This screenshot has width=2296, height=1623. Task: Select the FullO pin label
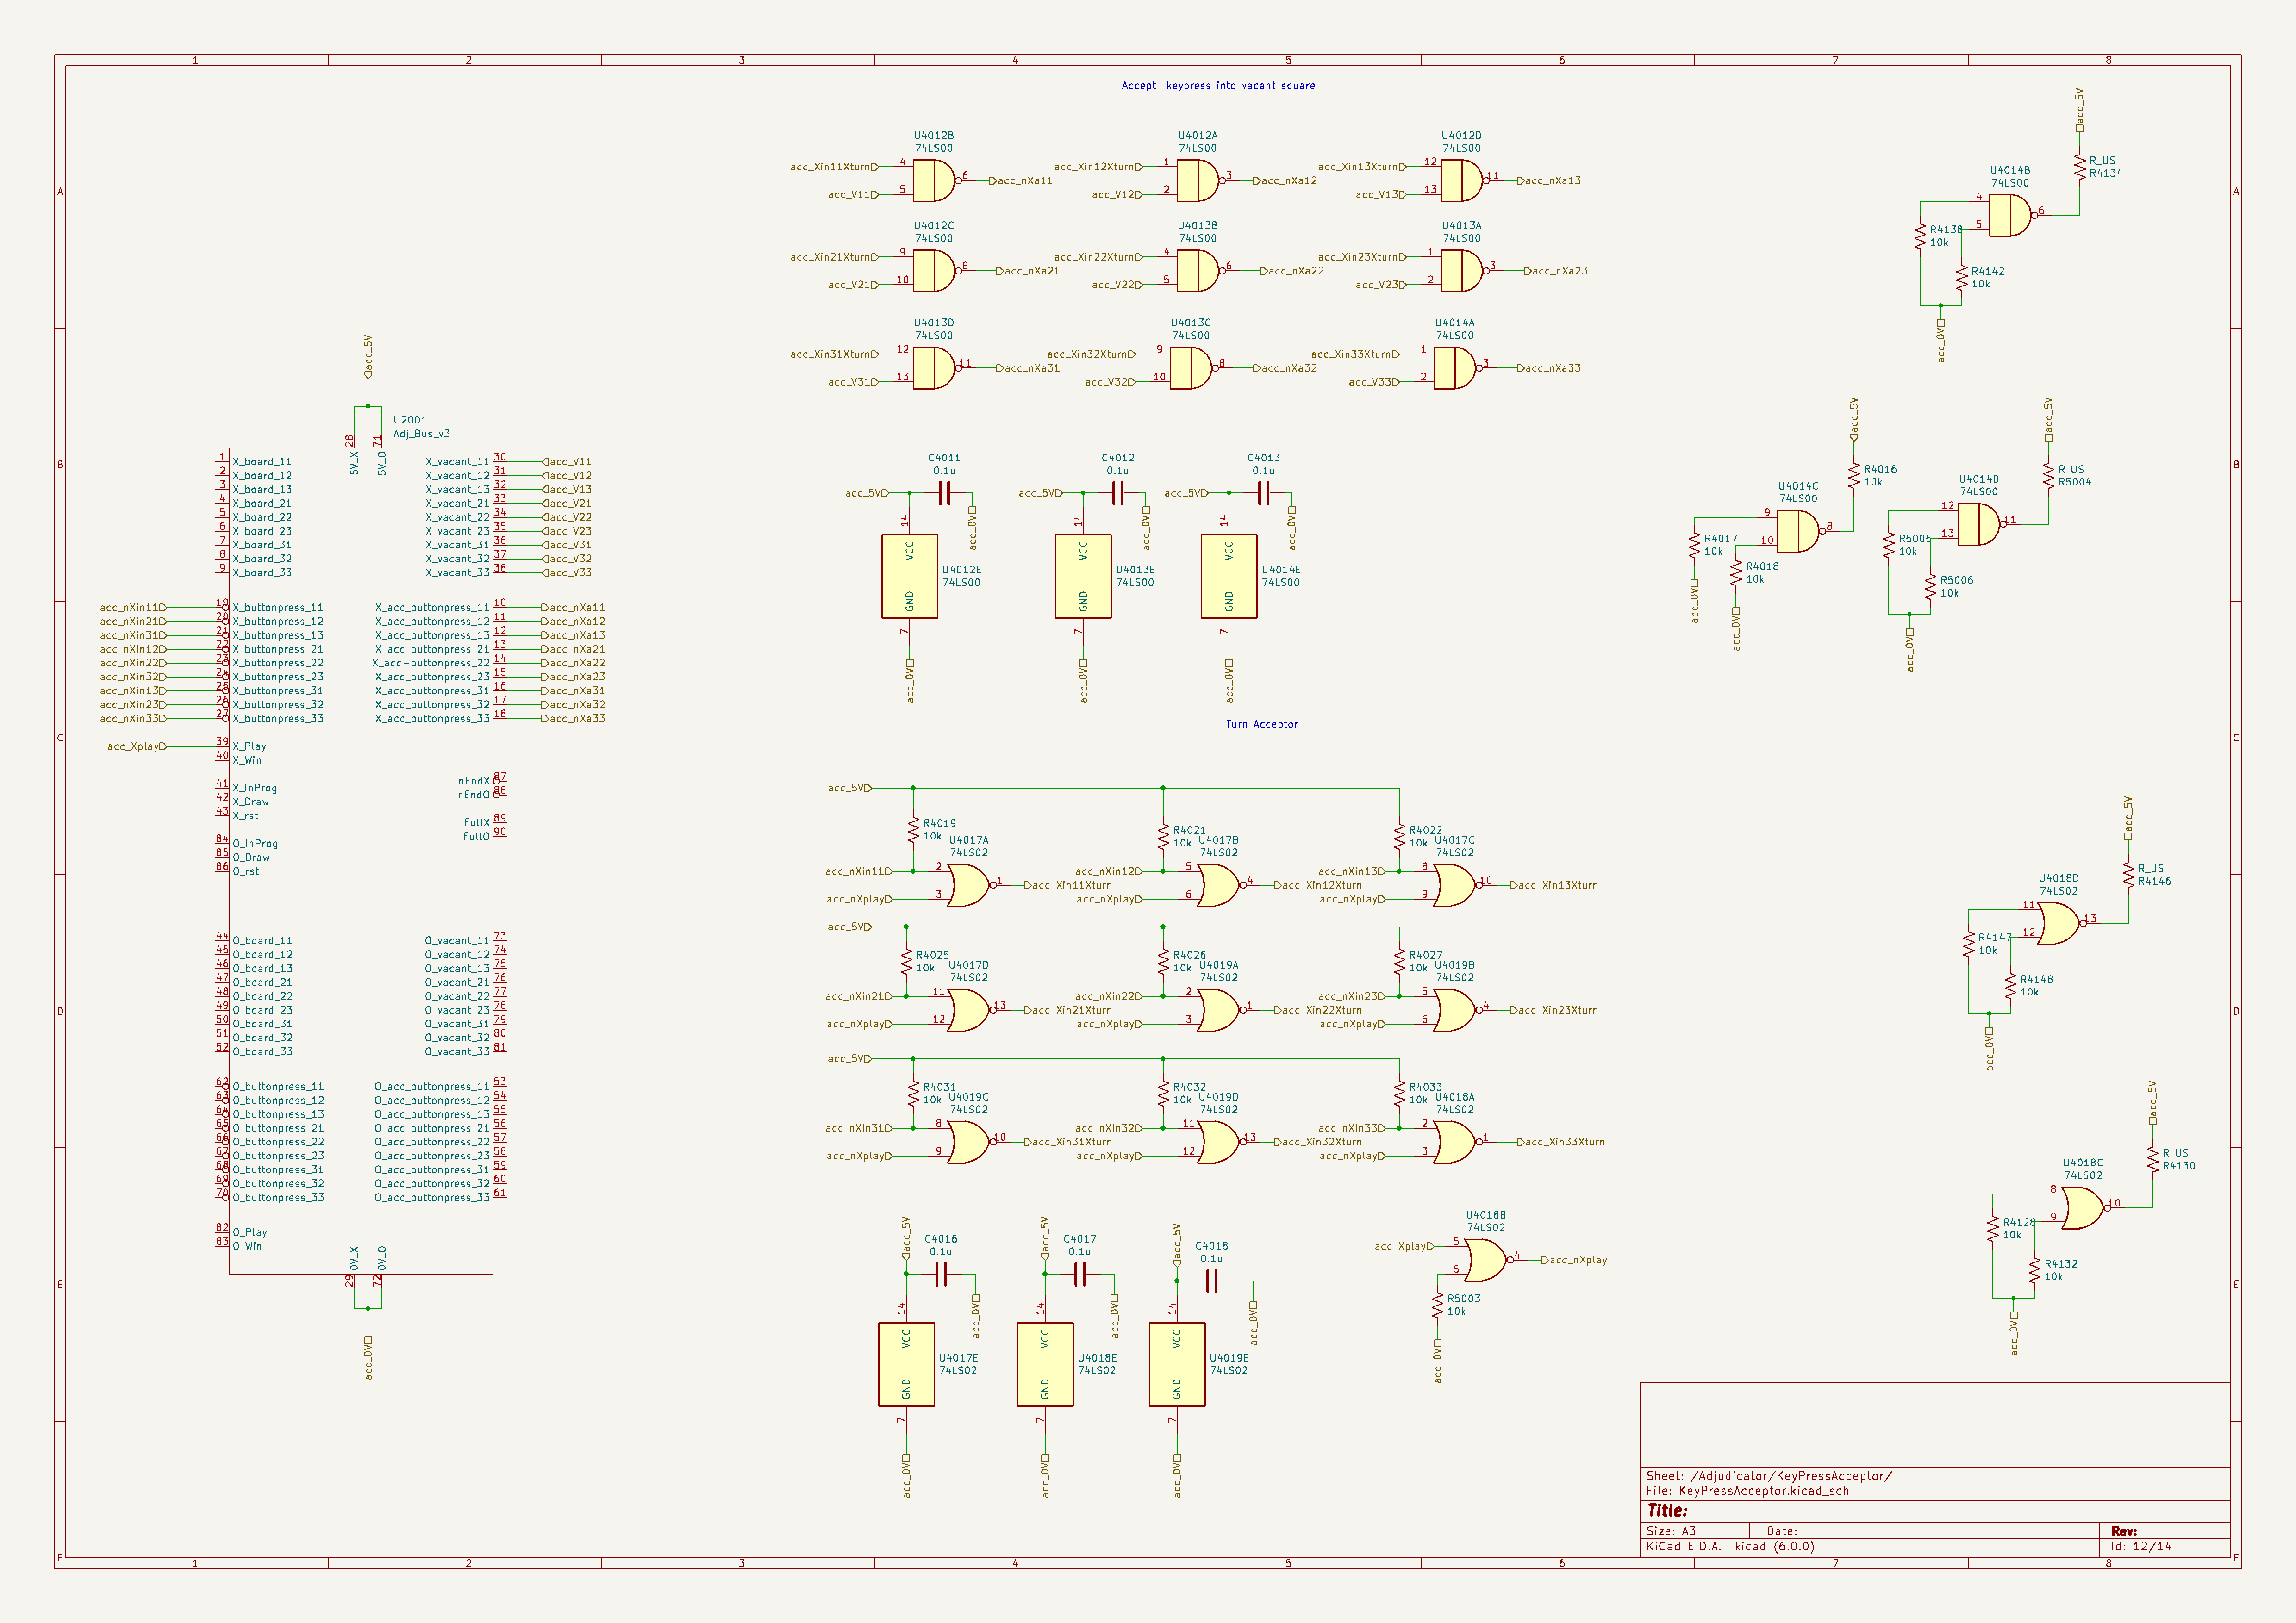(476, 837)
